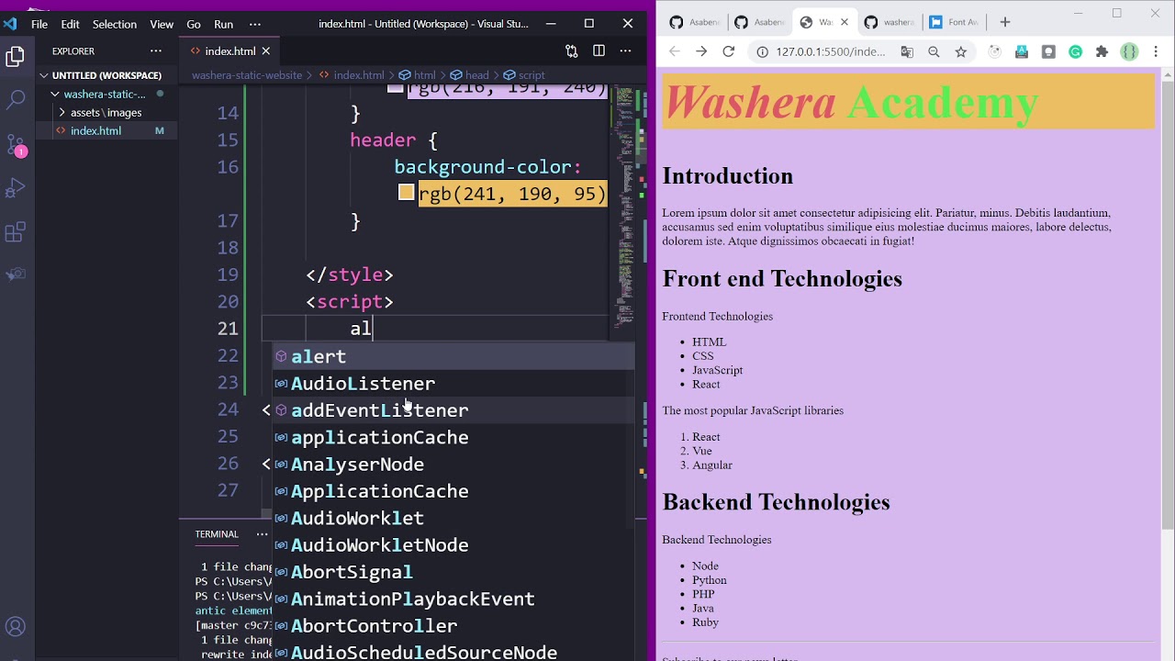Split the editor to the right

599,51
